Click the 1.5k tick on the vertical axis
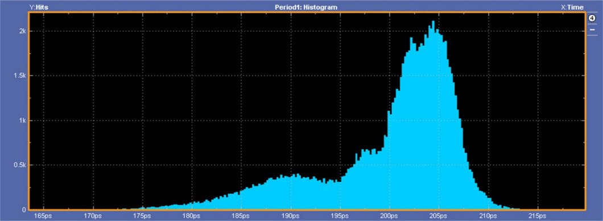The image size is (603, 221). [x=19, y=76]
